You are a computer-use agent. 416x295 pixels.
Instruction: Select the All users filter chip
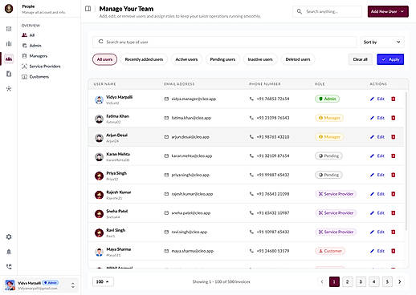(104, 59)
